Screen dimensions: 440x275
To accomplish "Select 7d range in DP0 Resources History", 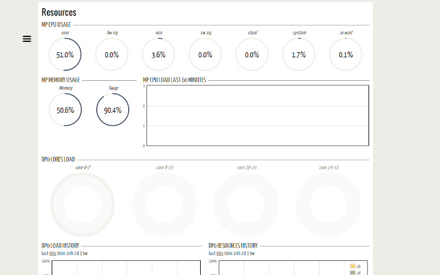I will (243, 254).
